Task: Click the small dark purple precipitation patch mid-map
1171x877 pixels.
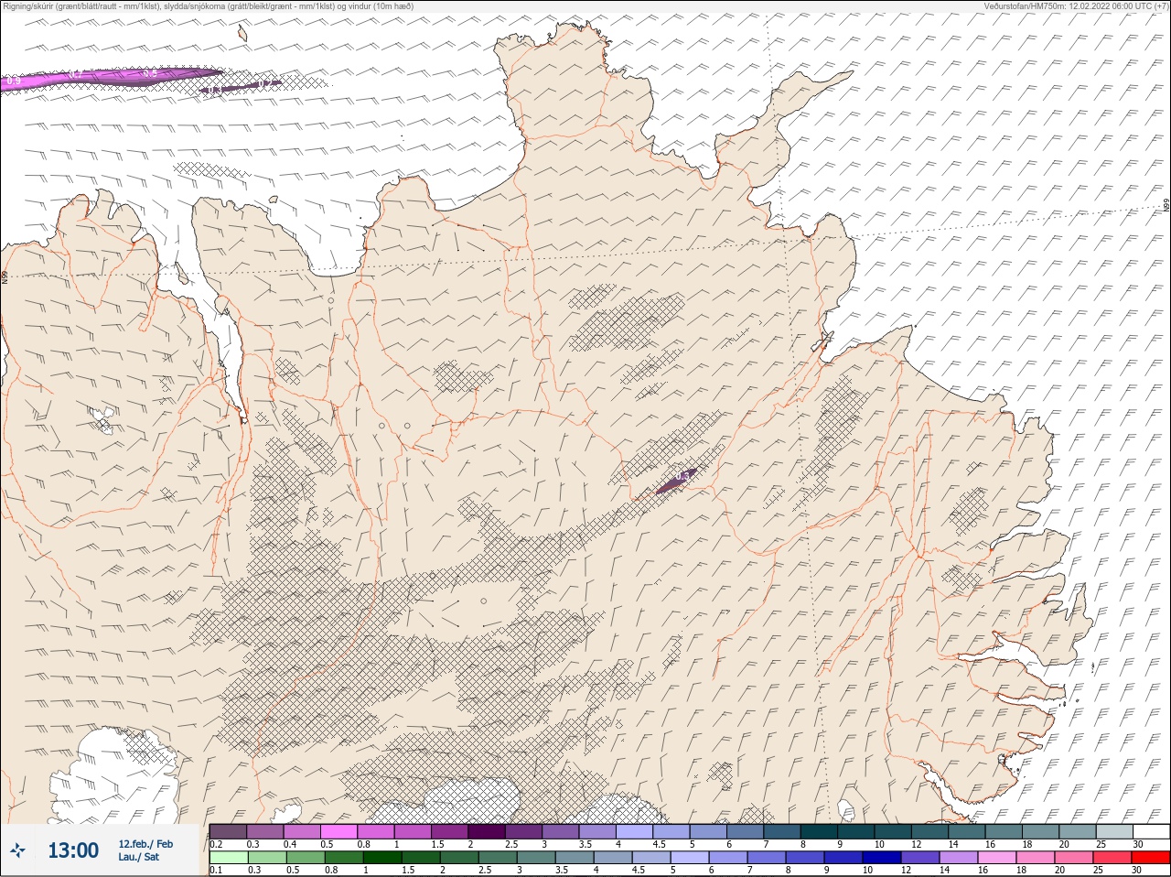Action: (676, 480)
